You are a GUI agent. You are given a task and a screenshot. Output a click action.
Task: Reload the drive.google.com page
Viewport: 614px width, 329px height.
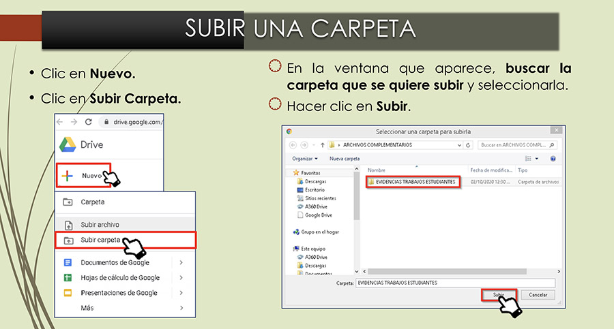89,122
